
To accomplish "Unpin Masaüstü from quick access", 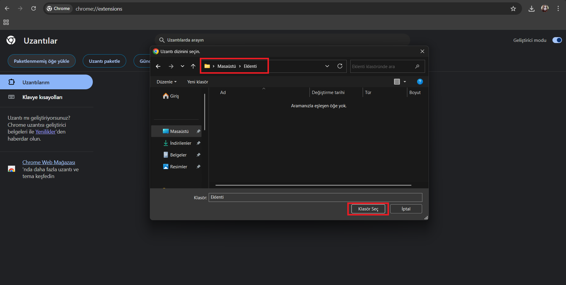I will (198, 131).
